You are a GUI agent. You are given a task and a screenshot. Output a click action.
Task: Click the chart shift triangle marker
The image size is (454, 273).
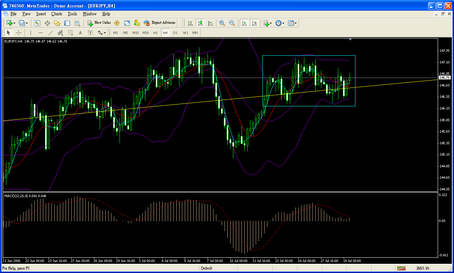pyautogui.click(x=350, y=40)
